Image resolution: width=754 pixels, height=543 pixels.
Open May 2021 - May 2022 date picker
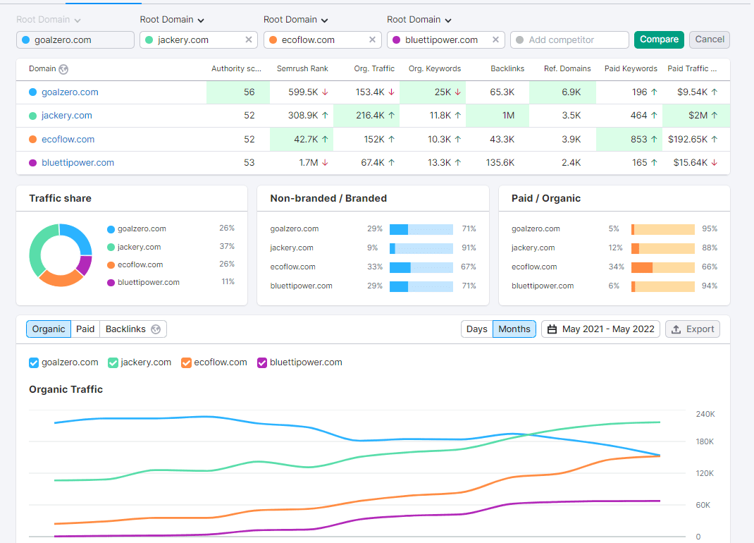[600, 329]
